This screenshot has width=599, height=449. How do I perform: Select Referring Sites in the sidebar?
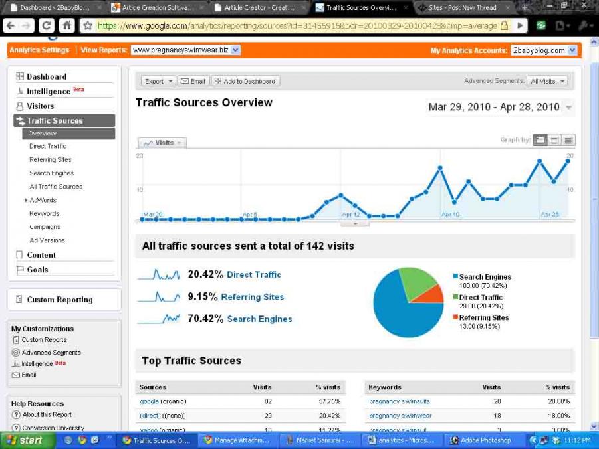coord(51,159)
